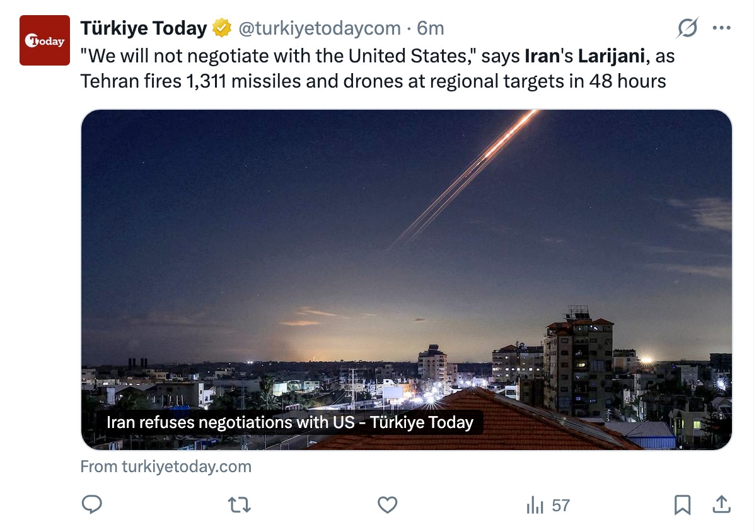Select the bold word Iran in tweet
Viewport: 754px width, 532px height.
[542, 56]
